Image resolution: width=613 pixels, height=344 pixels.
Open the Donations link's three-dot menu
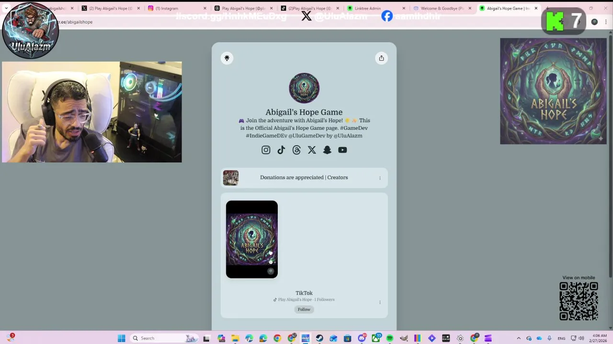pos(380,178)
